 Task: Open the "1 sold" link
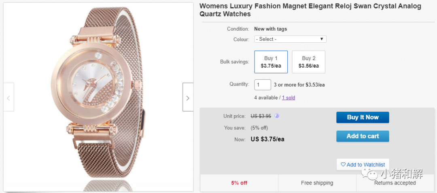[x=289, y=98]
